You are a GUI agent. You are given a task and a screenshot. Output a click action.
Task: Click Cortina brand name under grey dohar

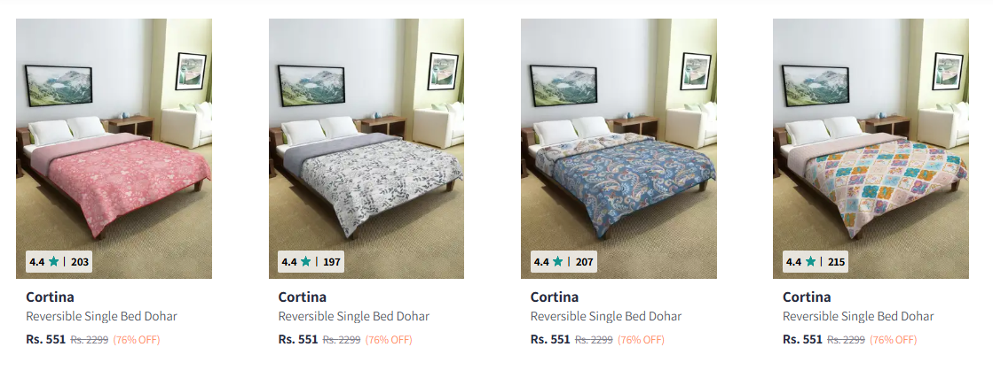pos(302,297)
